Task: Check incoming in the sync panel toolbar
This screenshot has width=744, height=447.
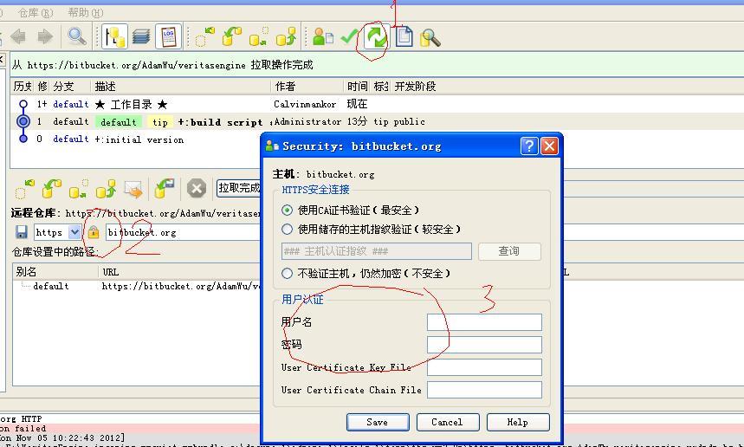Action: point(24,188)
